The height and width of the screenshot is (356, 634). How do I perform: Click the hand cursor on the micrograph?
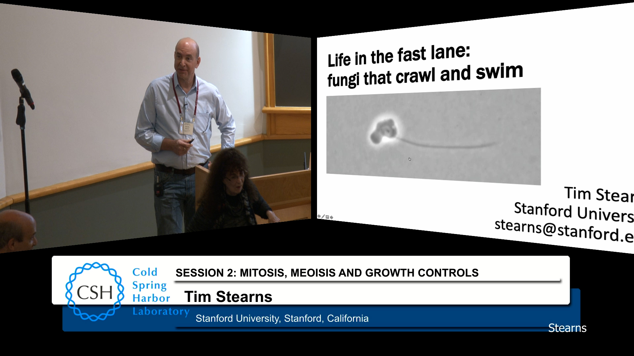click(409, 159)
